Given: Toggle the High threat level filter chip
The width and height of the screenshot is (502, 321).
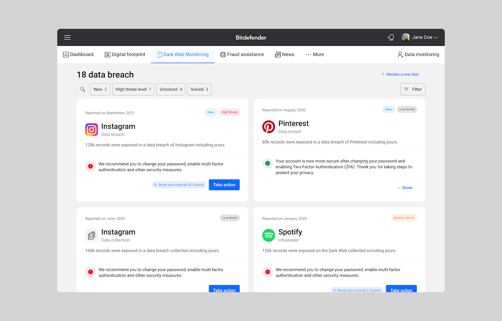Looking at the screenshot, I should [x=133, y=89].
